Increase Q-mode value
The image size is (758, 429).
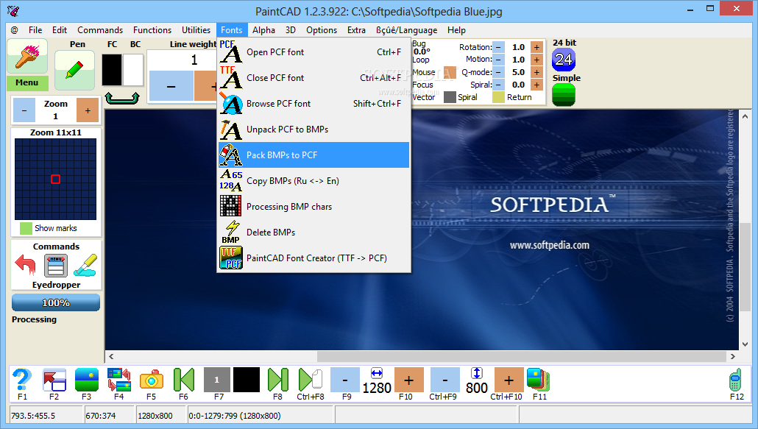[x=536, y=72]
